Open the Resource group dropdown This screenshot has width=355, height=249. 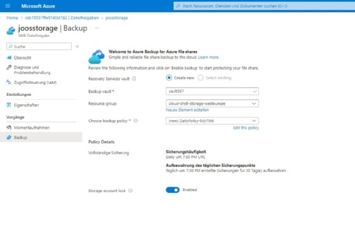[212, 104]
